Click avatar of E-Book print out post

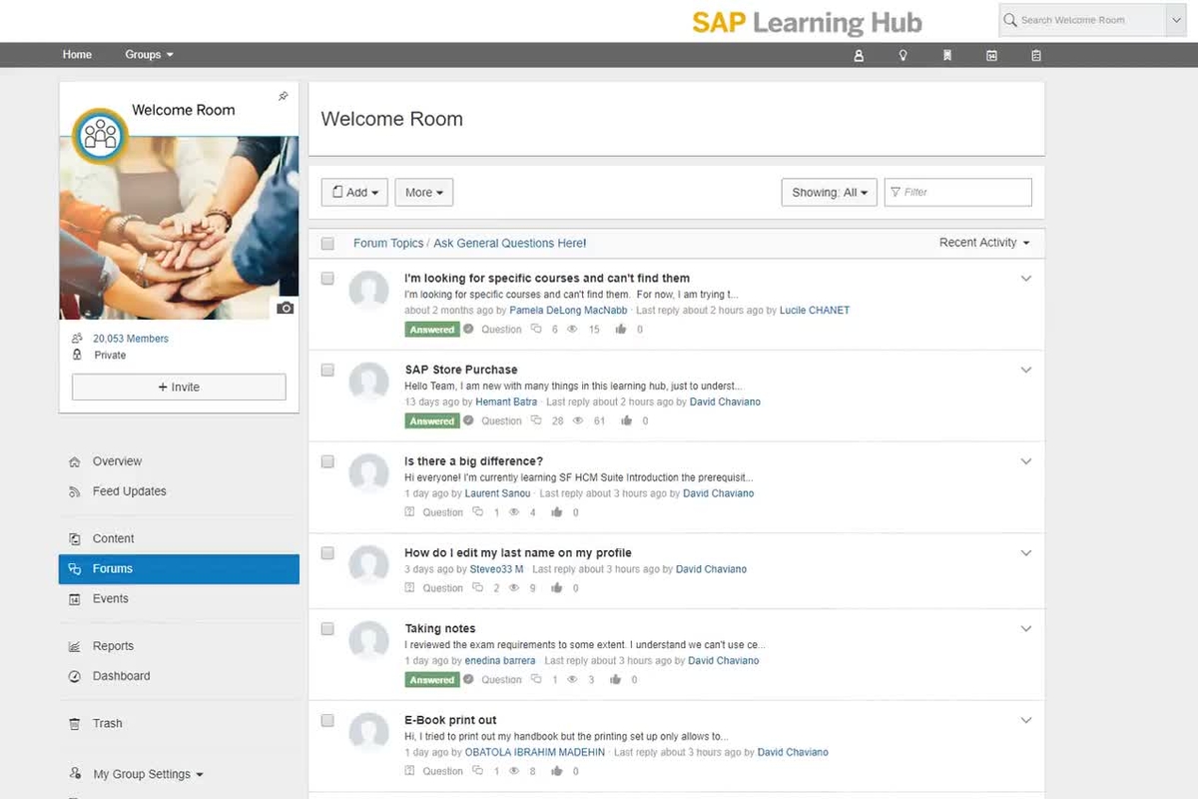point(368,732)
